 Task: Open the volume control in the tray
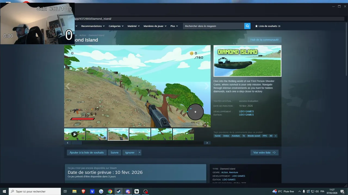point(317,191)
